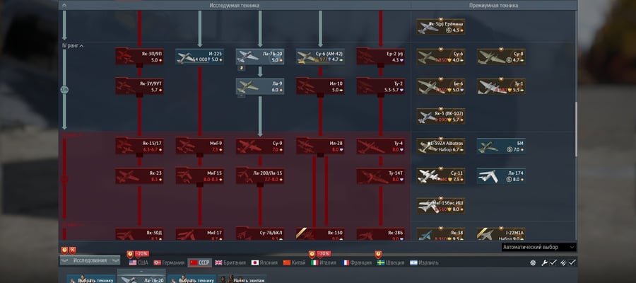The height and width of the screenshot is (283, 636).
Task: Switch to the Германия nation tab
Action: pos(169,262)
